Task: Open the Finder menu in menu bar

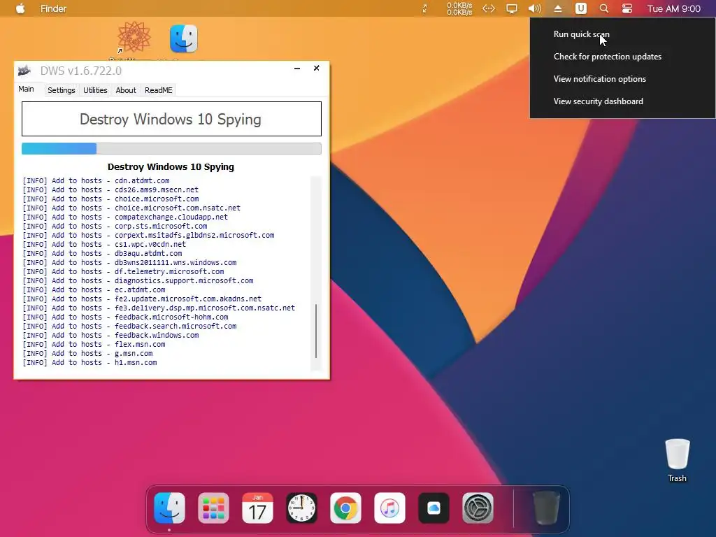Action: coord(53,8)
